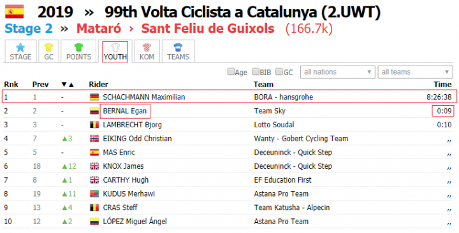Tick the BIB checkbox
Screen dimensions: 459x233
(x=256, y=72)
